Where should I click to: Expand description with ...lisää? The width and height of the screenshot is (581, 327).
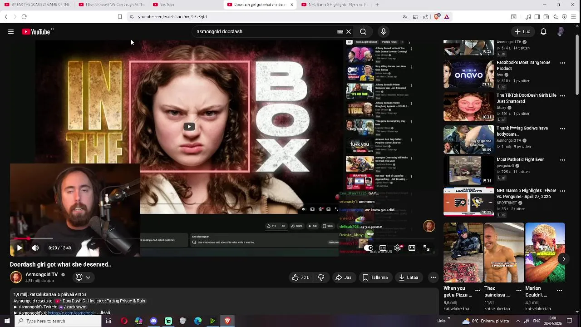point(104,312)
